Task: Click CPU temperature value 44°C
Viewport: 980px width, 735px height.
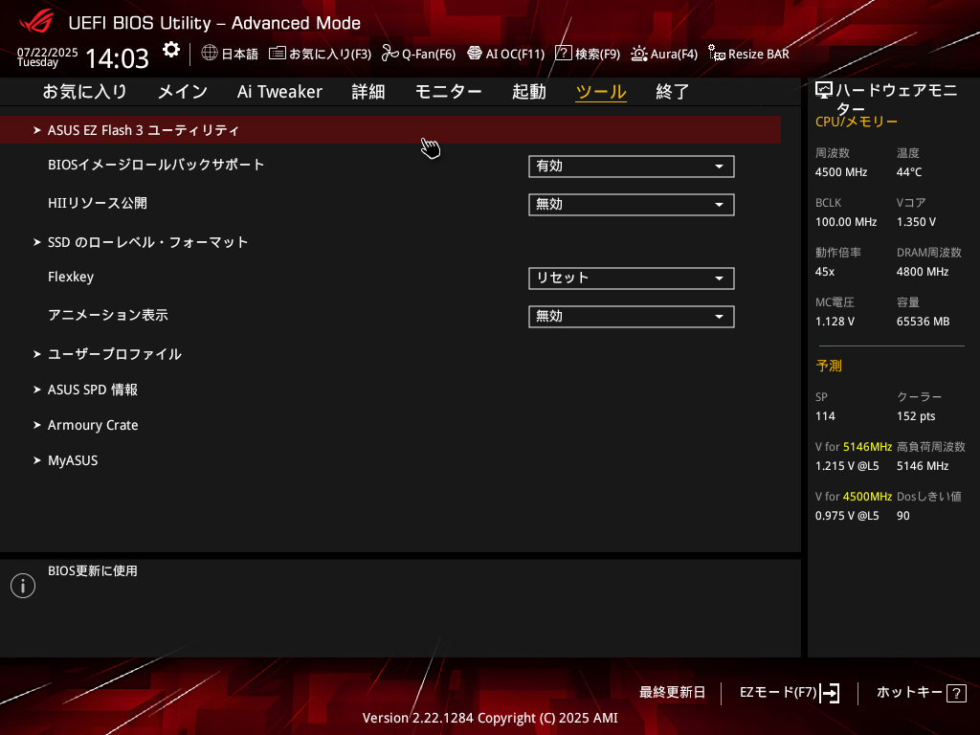Action: (x=909, y=172)
